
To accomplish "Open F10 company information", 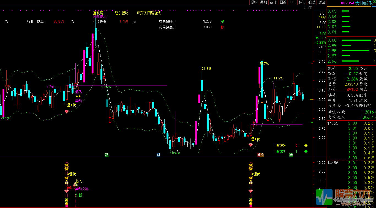I will click(x=293, y=2).
